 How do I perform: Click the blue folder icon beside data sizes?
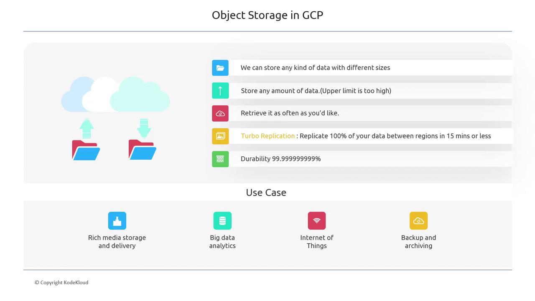pos(220,68)
